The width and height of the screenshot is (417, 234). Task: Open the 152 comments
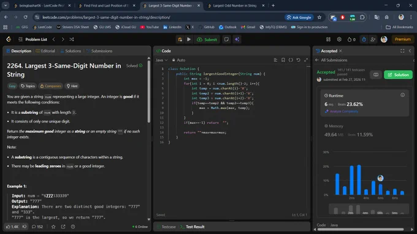pyautogui.click(x=37, y=227)
